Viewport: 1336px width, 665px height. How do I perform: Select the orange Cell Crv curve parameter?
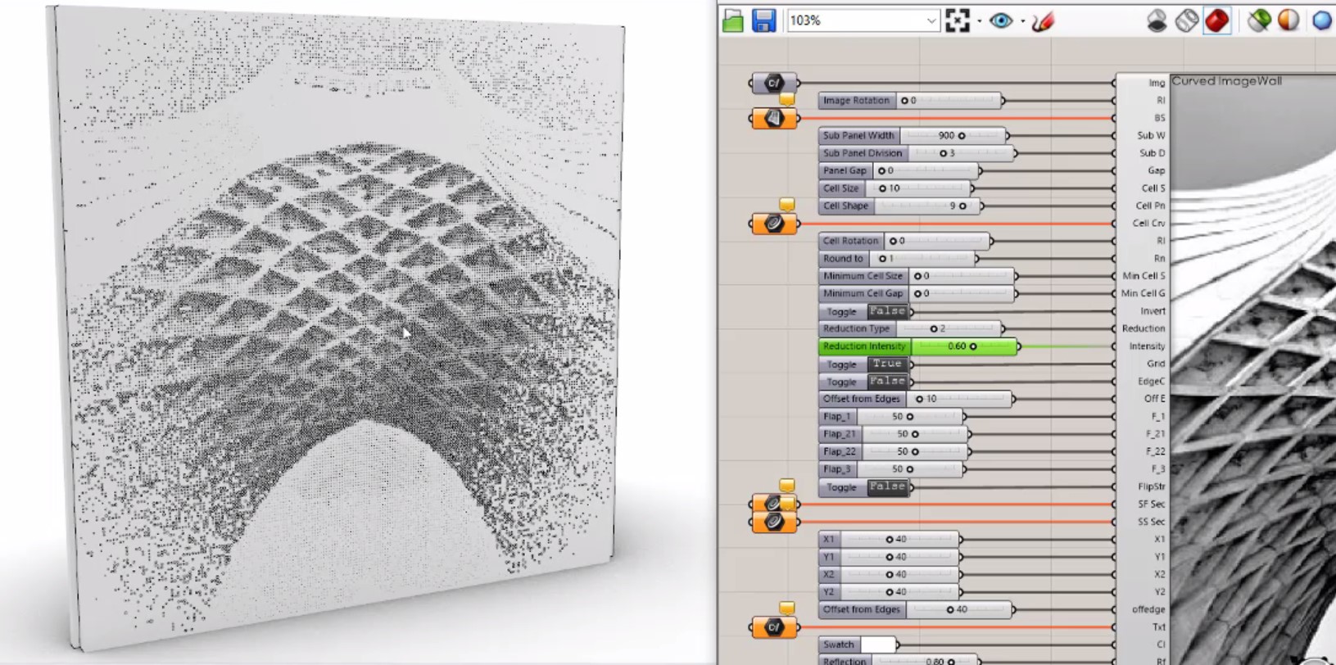(x=773, y=224)
